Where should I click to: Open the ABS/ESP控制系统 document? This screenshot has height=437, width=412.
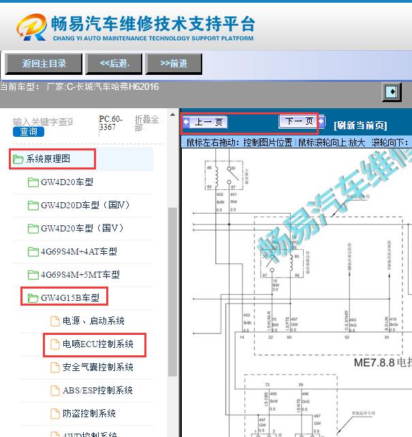click(x=97, y=391)
